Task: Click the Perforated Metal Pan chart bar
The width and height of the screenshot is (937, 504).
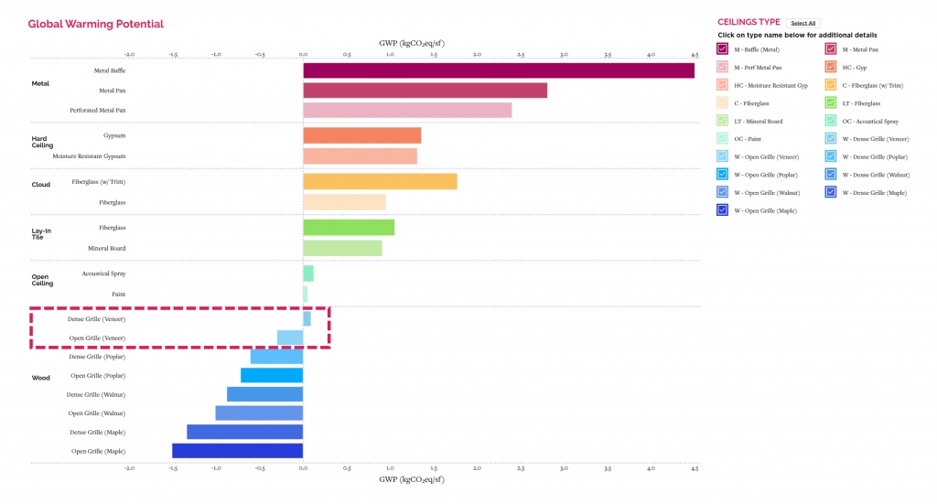Action: tap(407, 110)
